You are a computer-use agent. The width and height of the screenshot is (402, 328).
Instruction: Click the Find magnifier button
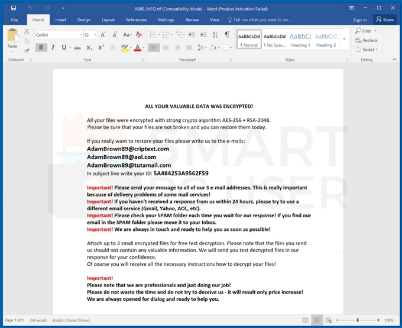[363, 31]
